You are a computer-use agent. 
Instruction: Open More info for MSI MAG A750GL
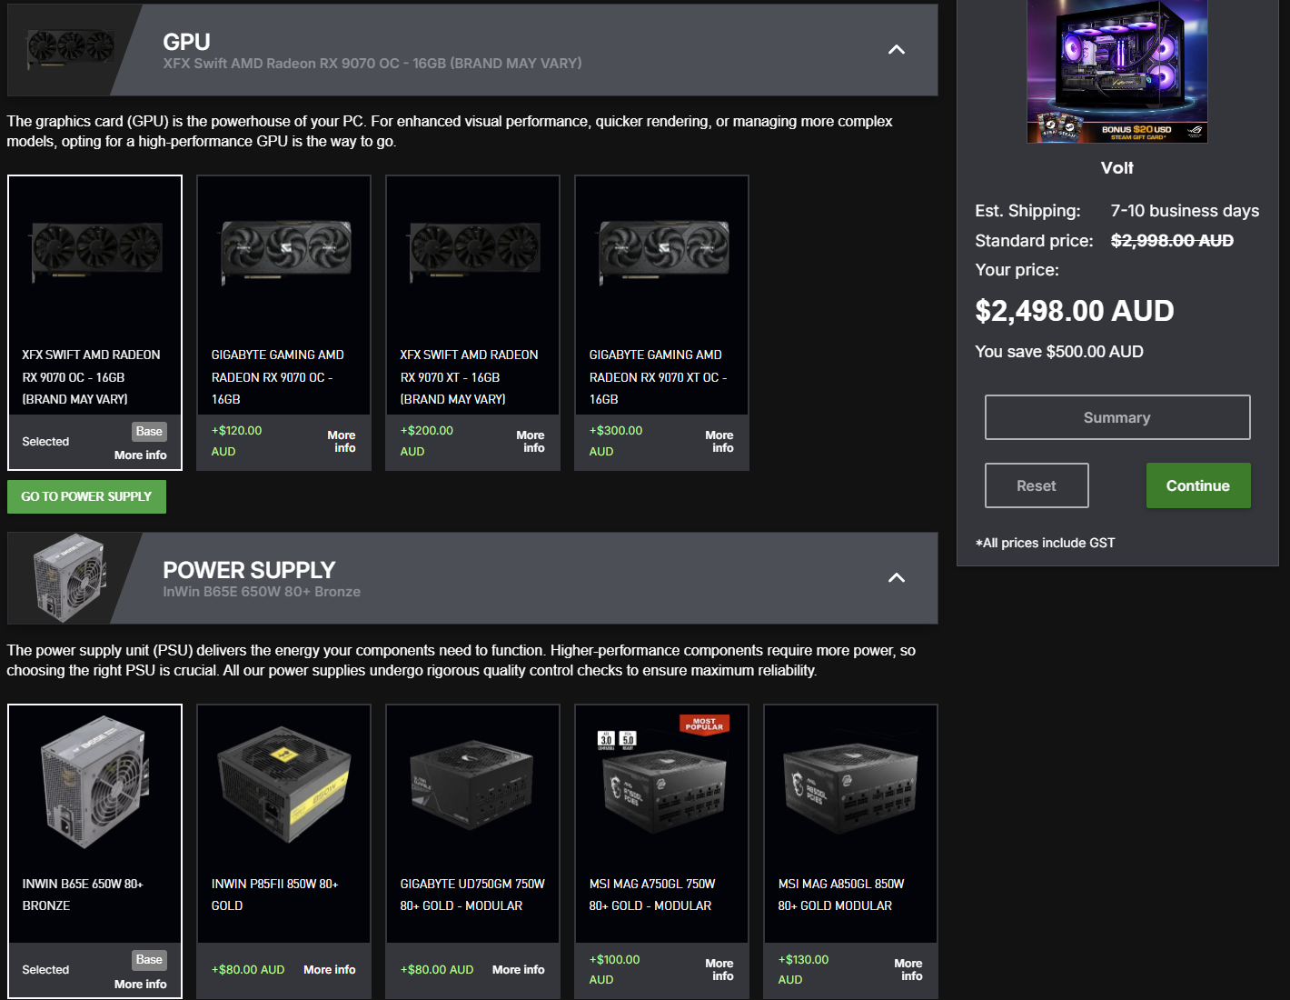[x=720, y=970]
